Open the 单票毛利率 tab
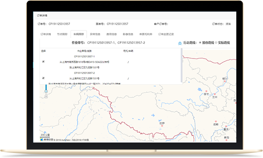The width and height of the screenshot is (263, 158). tap(146, 34)
